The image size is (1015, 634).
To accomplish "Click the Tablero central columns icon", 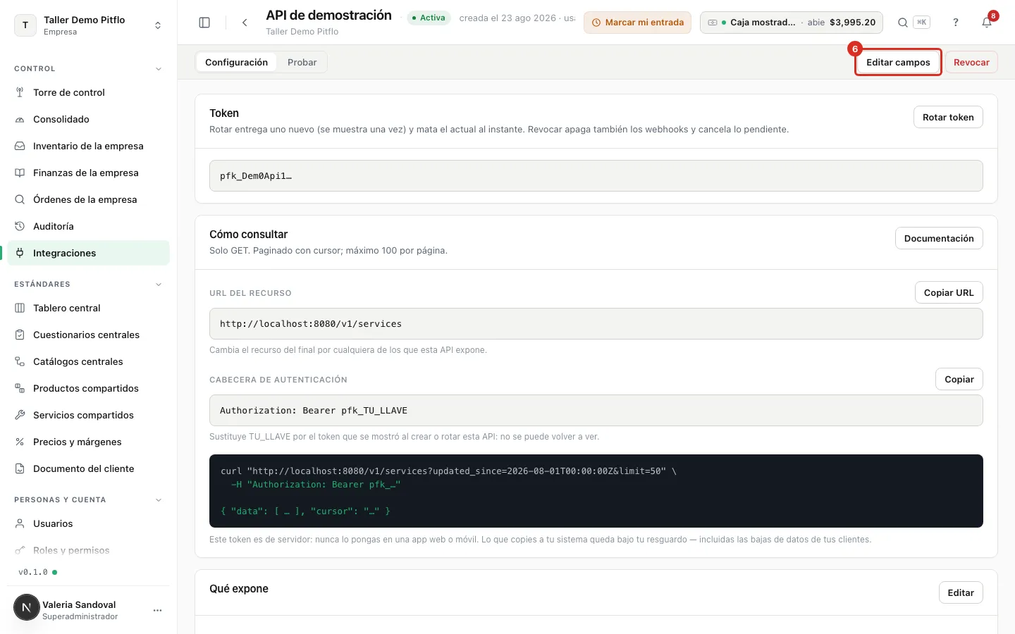I will [x=20, y=308].
